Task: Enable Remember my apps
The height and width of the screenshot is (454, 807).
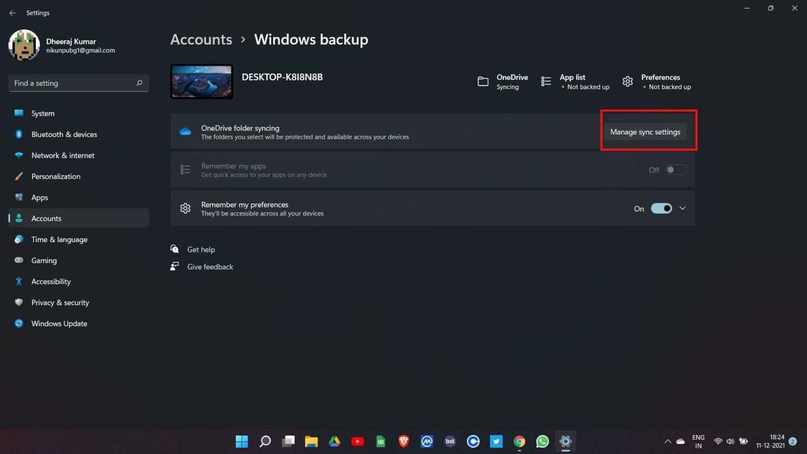Action: 676,169
